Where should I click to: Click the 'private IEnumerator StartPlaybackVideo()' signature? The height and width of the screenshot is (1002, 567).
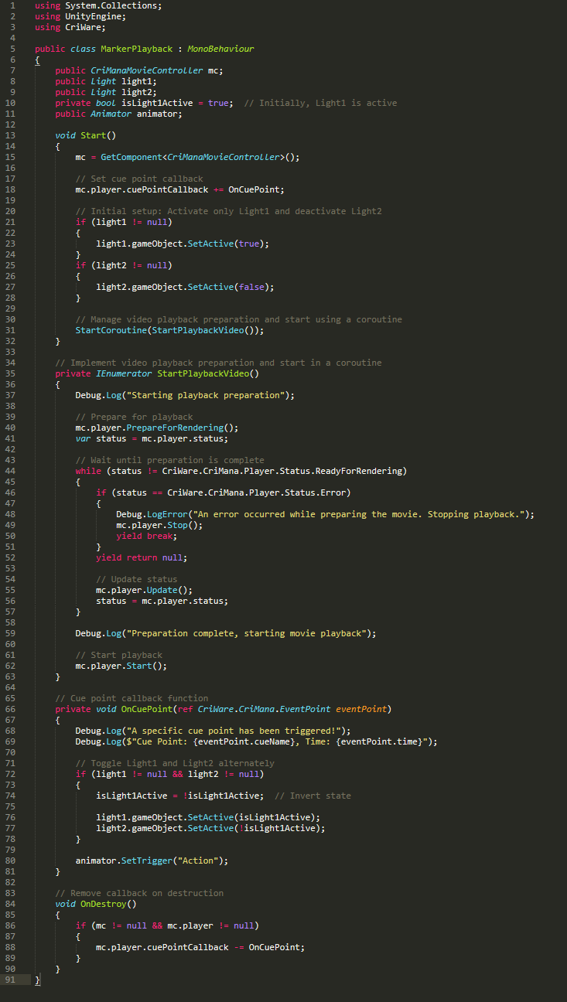pos(157,373)
